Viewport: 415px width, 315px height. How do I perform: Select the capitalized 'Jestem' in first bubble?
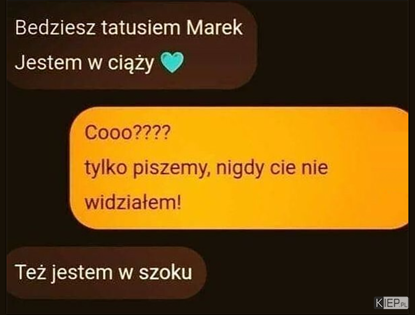(x=49, y=63)
